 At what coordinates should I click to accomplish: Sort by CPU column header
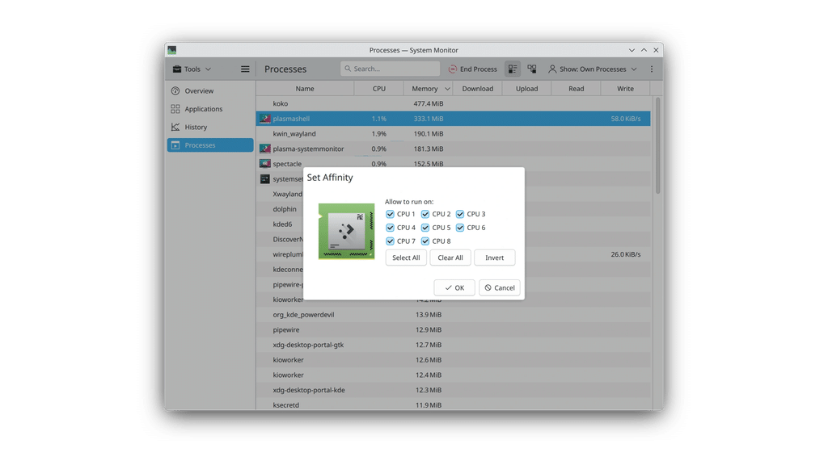point(378,89)
